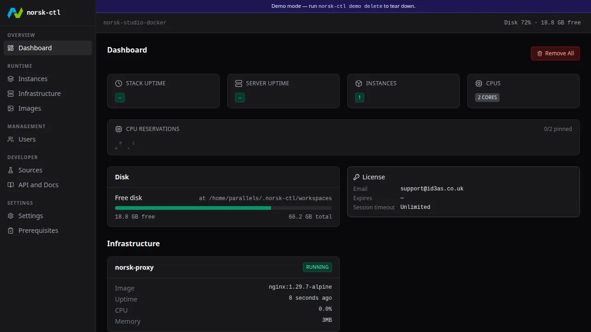This screenshot has width=591, height=332.
Task: Click the nginx:1.29.7-alpine image value
Action: (x=300, y=287)
